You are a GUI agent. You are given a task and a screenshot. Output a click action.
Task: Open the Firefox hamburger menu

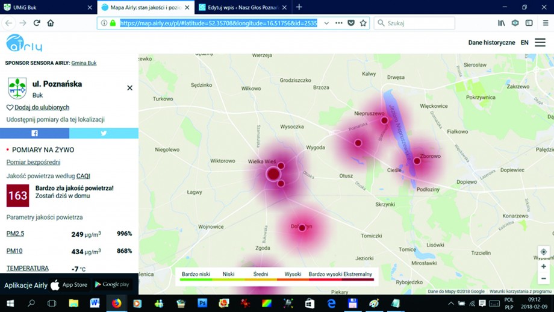[x=546, y=23]
